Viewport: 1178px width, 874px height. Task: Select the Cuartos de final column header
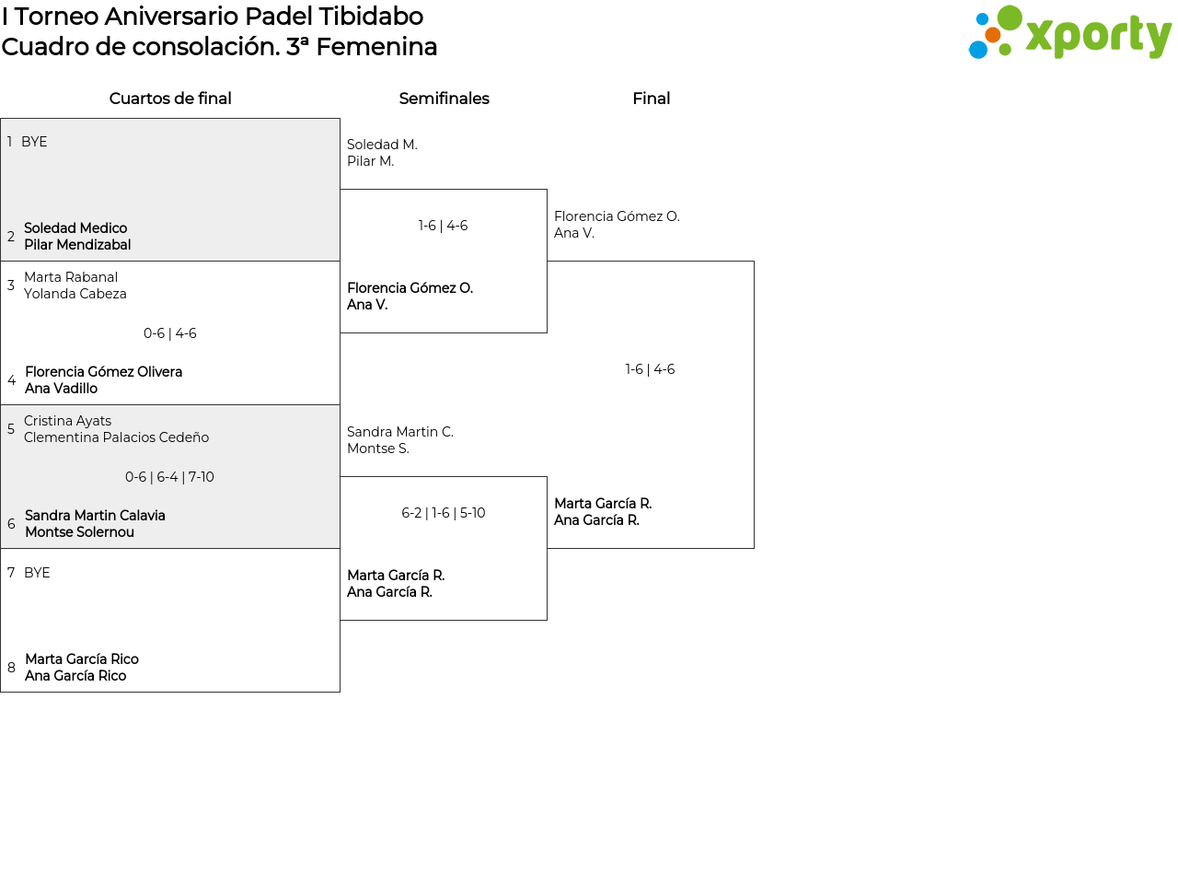[x=170, y=99]
